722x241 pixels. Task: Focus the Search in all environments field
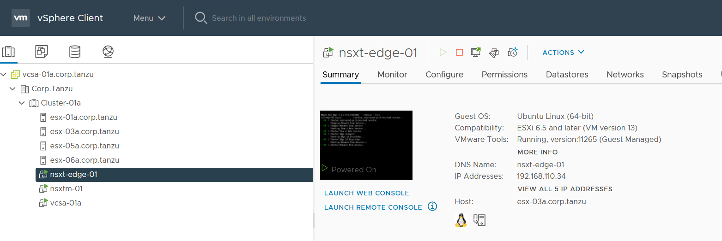(259, 18)
